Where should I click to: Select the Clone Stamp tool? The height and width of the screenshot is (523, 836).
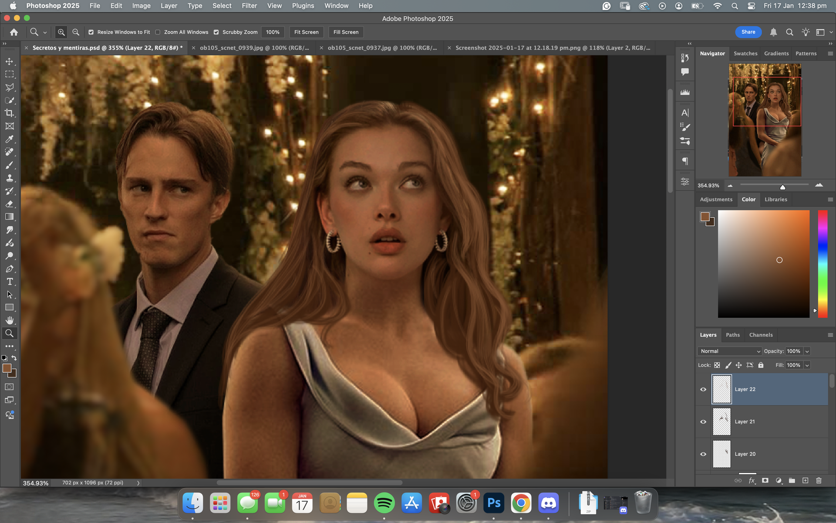coord(9,178)
